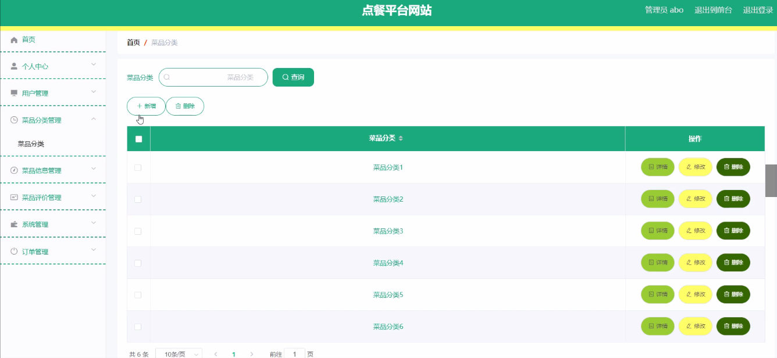Check the box for 菜品分类1 row

[138, 167]
